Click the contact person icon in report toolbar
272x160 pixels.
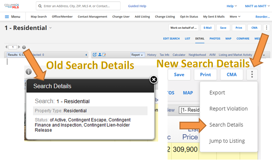(x=100, y=55)
